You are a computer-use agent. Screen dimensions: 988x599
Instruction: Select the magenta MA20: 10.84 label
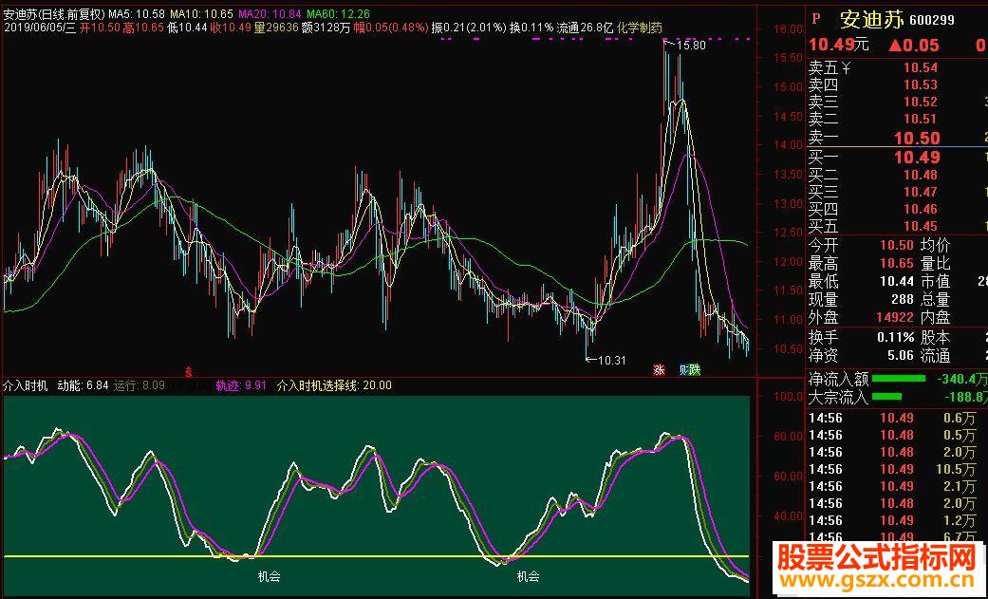coord(270,14)
